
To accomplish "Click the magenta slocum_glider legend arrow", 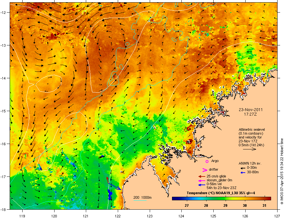I will point(202,181).
